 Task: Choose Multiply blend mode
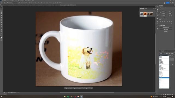pyautogui.click(x=164, y=60)
